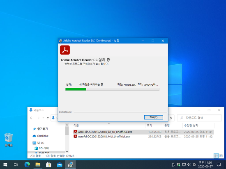Click the magnifier icon in search box
The image size is (226, 169).
pyautogui.click(x=182, y=118)
